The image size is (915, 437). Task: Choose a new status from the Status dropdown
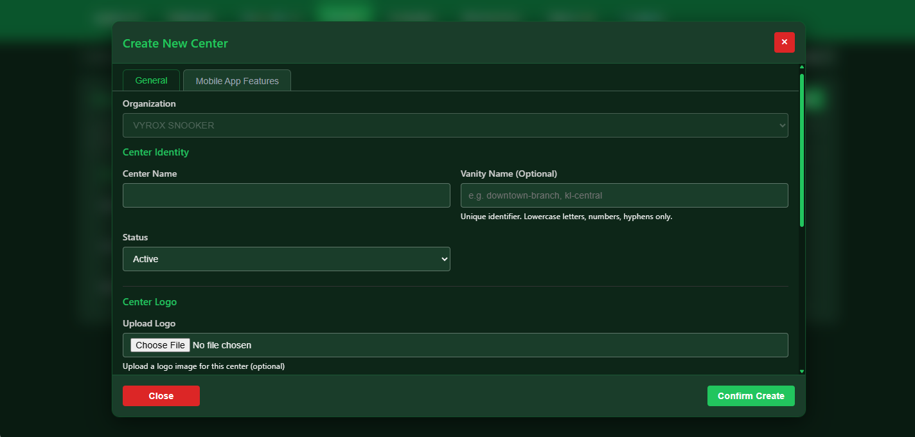point(286,258)
